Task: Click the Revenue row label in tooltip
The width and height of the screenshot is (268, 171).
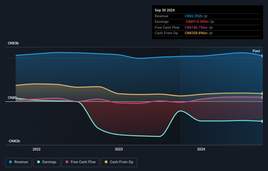Action: click(162, 16)
